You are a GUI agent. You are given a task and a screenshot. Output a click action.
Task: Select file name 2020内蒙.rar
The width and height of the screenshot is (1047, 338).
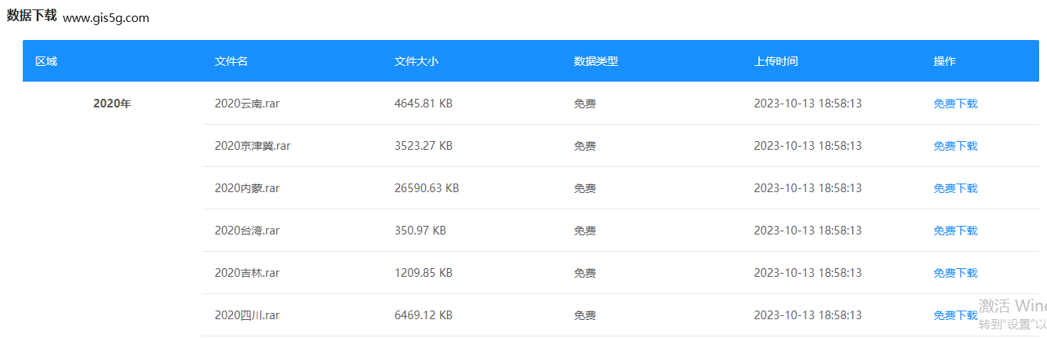click(247, 188)
